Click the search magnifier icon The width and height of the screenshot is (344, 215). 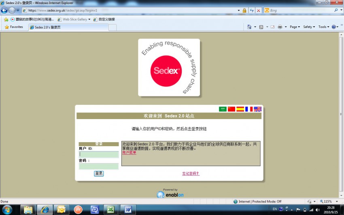(x=336, y=10)
